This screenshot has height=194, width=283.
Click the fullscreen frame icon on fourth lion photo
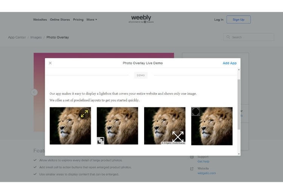click(195, 112)
